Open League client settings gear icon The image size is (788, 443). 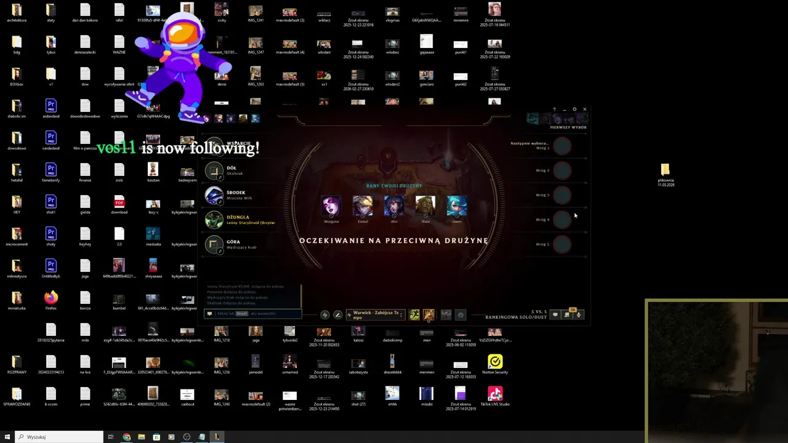(x=574, y=110)
